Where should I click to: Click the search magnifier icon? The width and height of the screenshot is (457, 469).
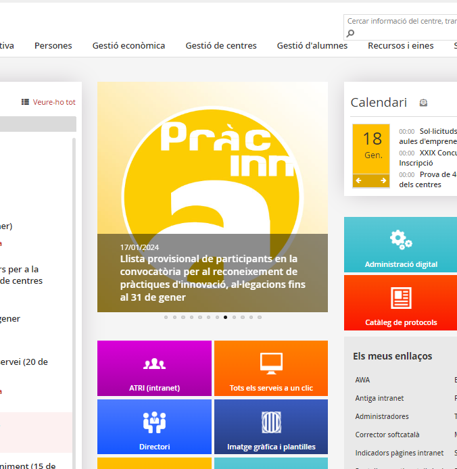[350, 33]
